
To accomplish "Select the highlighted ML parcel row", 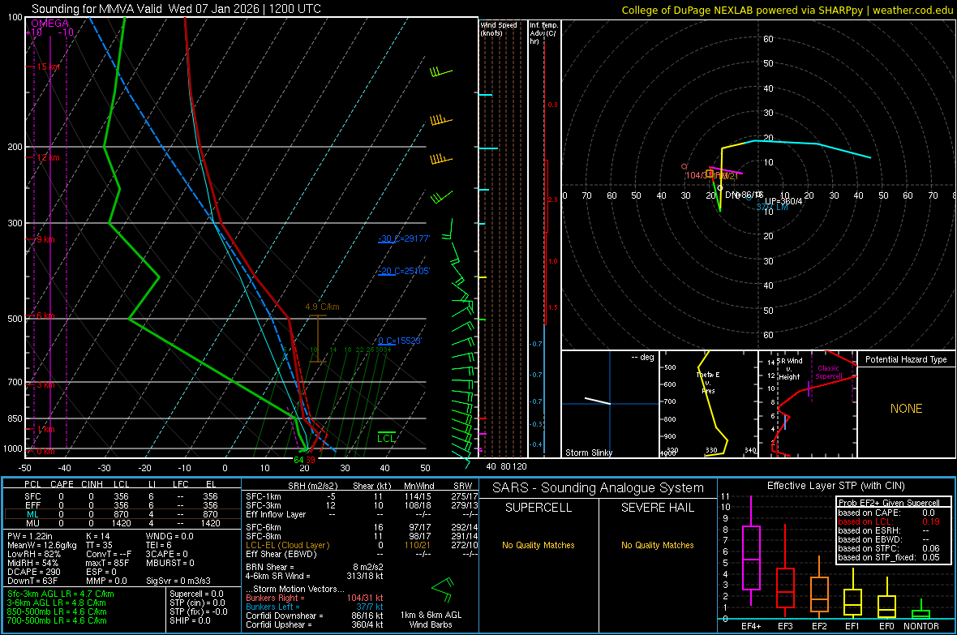I will (122, 514).
